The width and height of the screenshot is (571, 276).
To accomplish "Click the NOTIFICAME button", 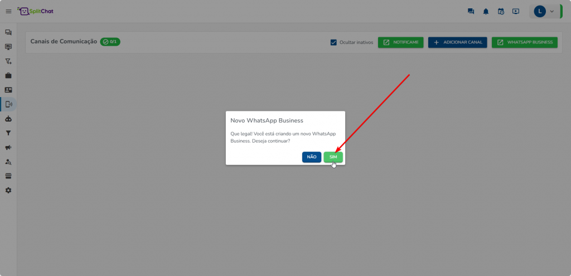I will point(400,42).
